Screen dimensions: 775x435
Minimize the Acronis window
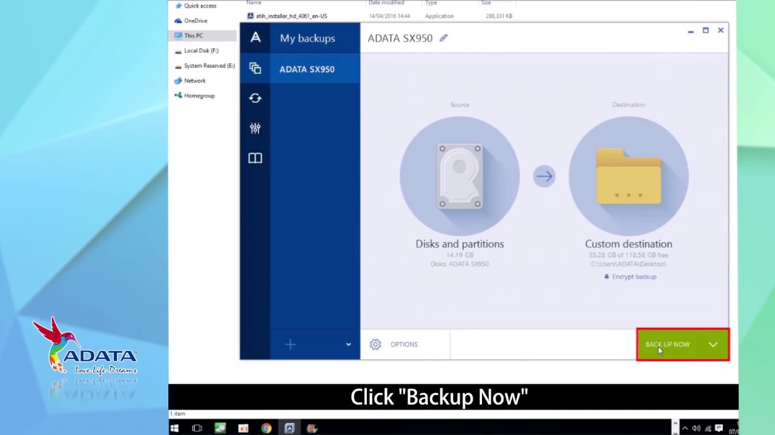click(690, 31)
